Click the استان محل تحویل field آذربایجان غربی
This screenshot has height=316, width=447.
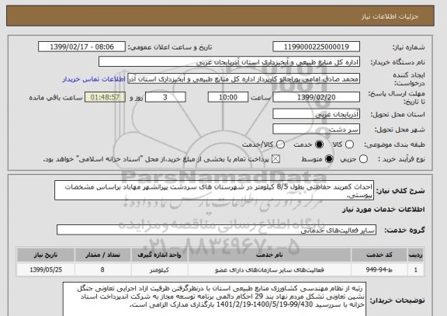(316, 114)
